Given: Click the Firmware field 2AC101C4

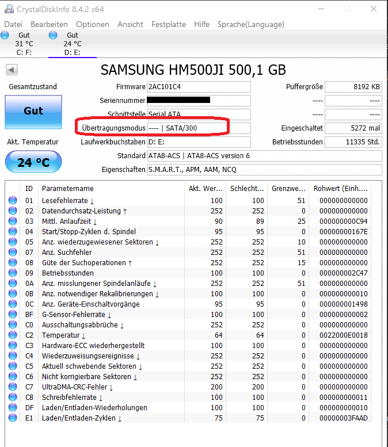Looking at the screenshot, I should click(x=199, y=87).
